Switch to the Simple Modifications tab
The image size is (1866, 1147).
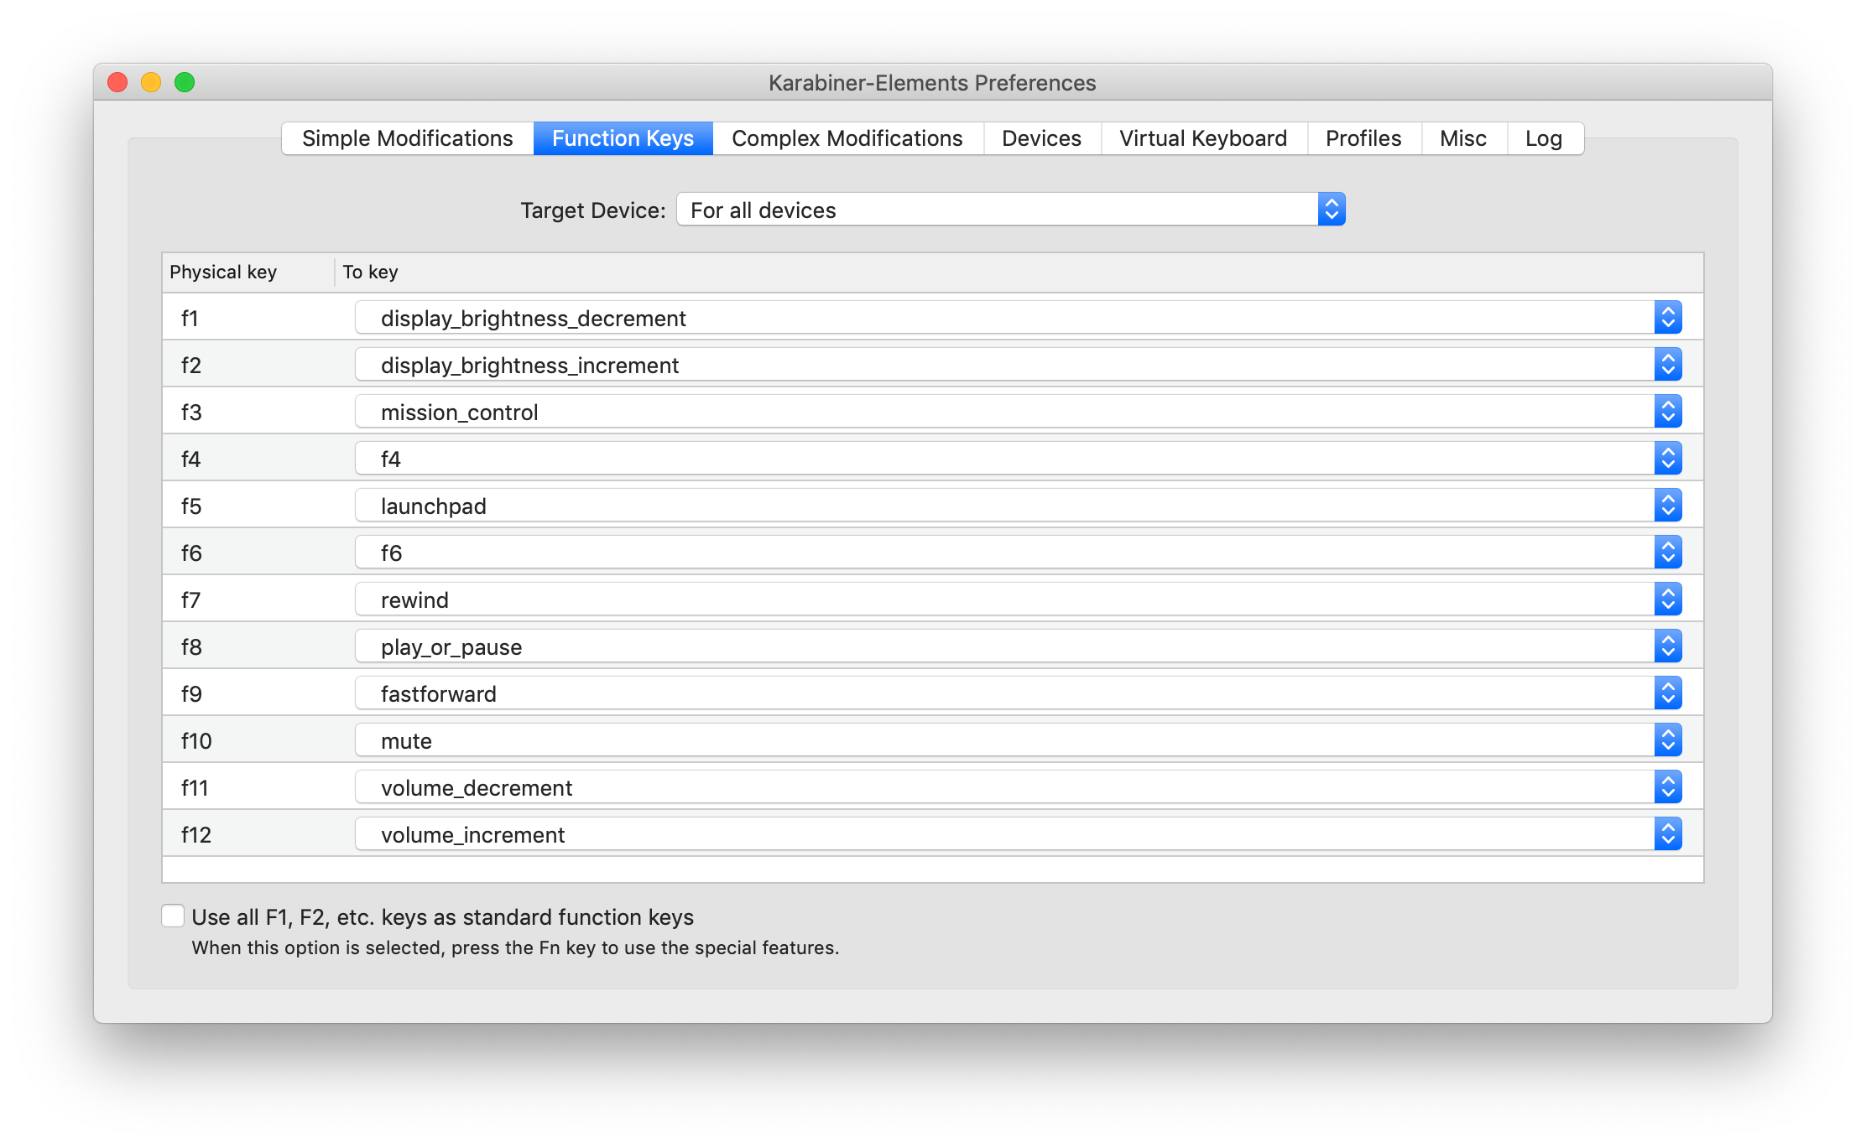click(x=407, y=138)
